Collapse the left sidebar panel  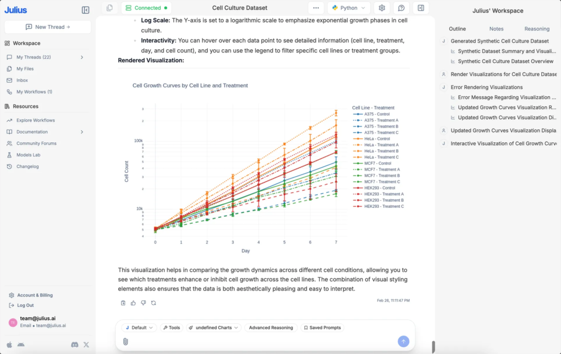tap(85, 10)
